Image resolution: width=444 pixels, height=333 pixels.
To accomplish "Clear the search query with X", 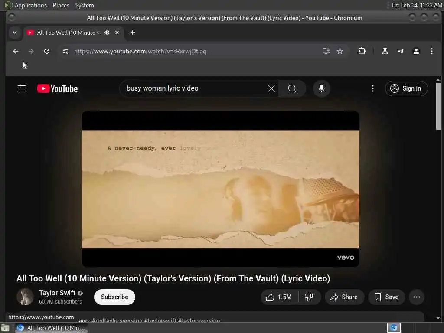I will coord(271,88).
